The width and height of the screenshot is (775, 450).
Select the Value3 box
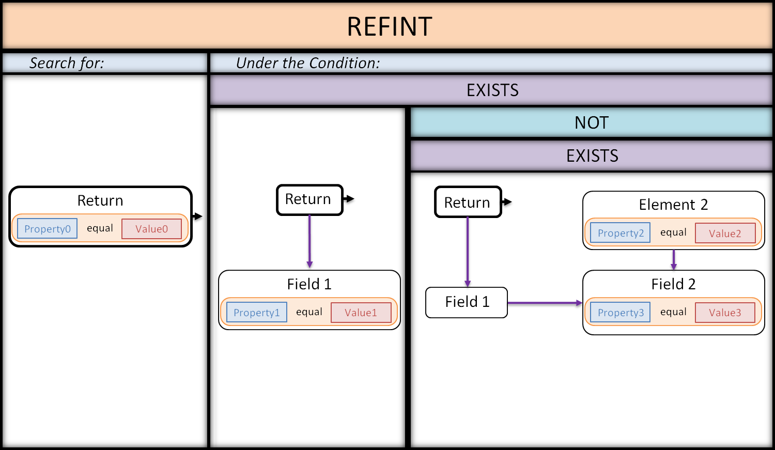725,313
